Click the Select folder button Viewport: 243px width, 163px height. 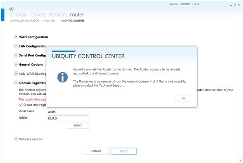click(77, 125)
